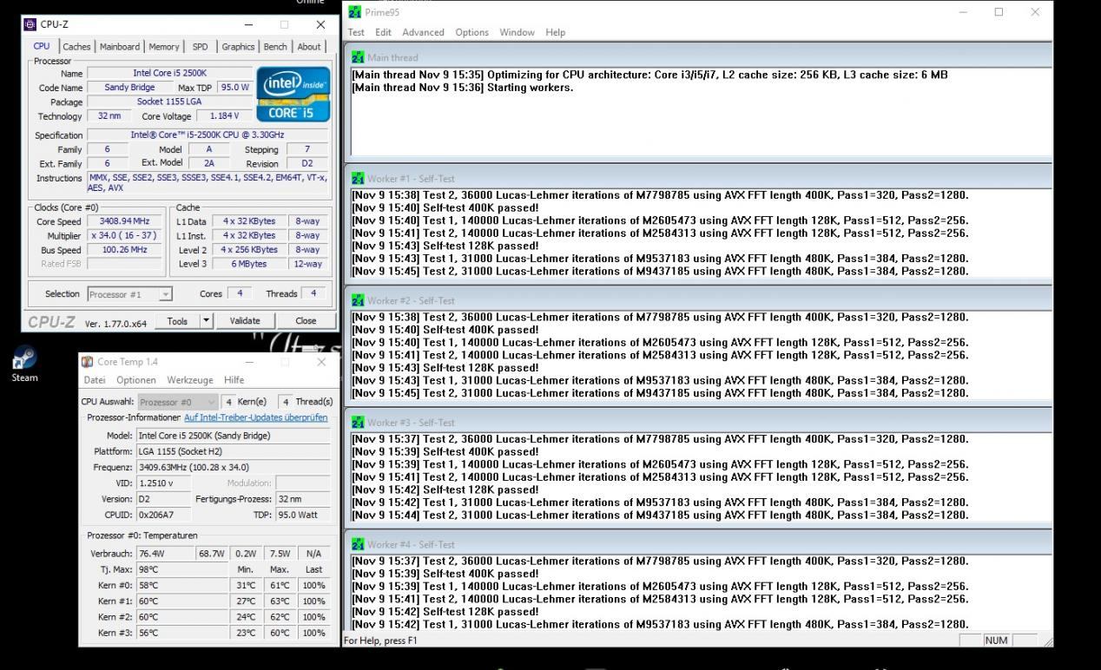
Task: Open the Bench tab in CPU-Z
Action: (275, 47)
